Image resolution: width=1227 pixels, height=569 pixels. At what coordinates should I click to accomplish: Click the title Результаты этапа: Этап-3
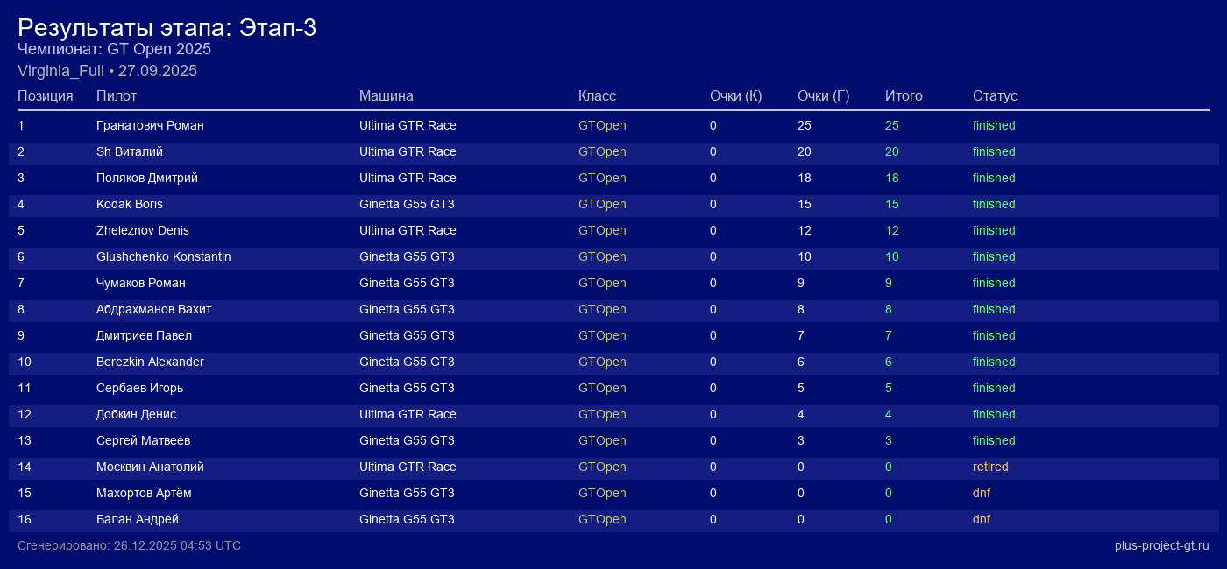(x=167, y=28)
